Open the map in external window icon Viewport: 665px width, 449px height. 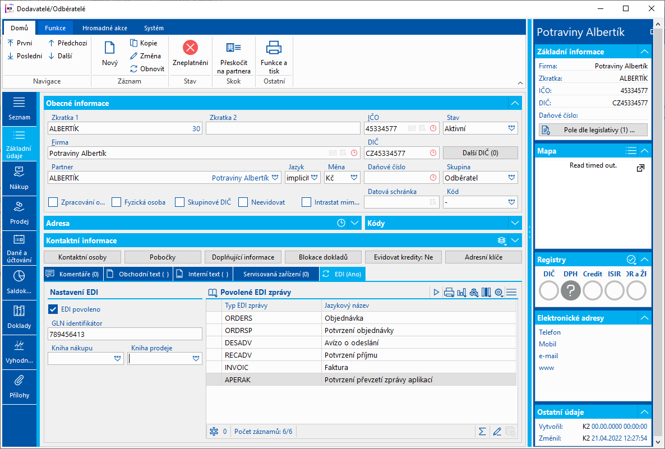point(640,168)
